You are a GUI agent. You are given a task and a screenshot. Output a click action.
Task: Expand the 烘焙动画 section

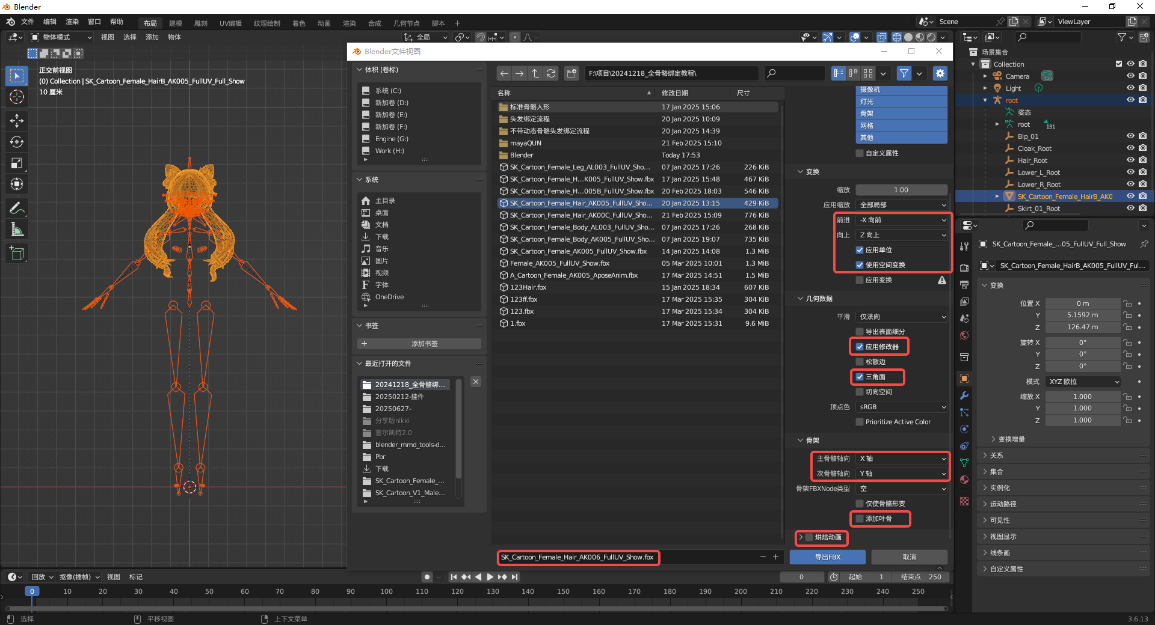(801, 537)
